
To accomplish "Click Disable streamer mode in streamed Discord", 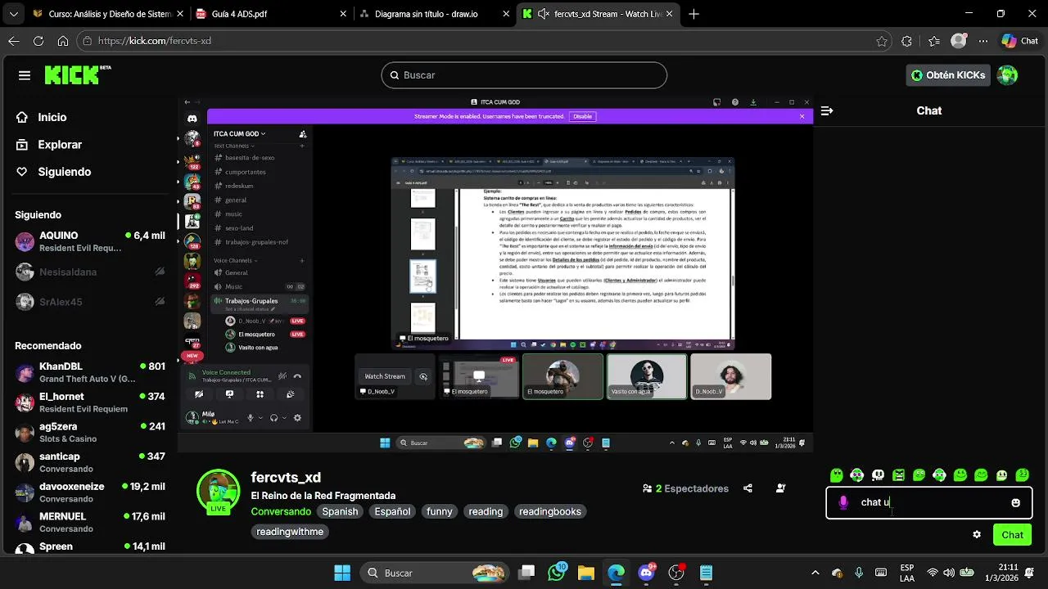I will (x=582, y=116).
